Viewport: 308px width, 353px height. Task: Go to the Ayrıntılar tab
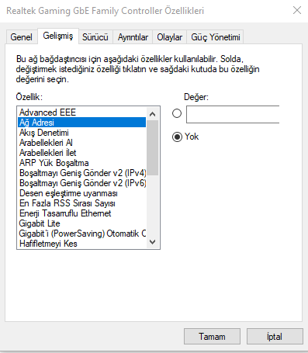click(133, 37)
